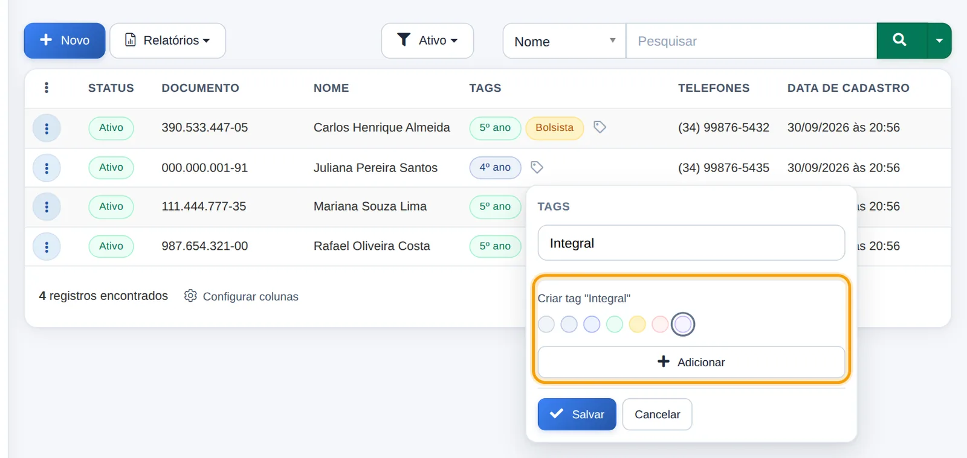Click the NOME column header
Viewport: 967px width, 458px height.
[331, 88]
